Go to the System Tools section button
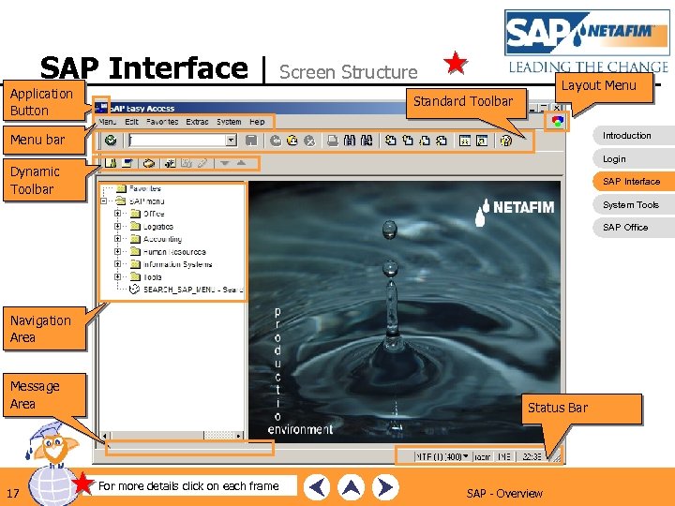Image resolution: width=675 pixels, height=506 pixels. click(x=634, y=205)
